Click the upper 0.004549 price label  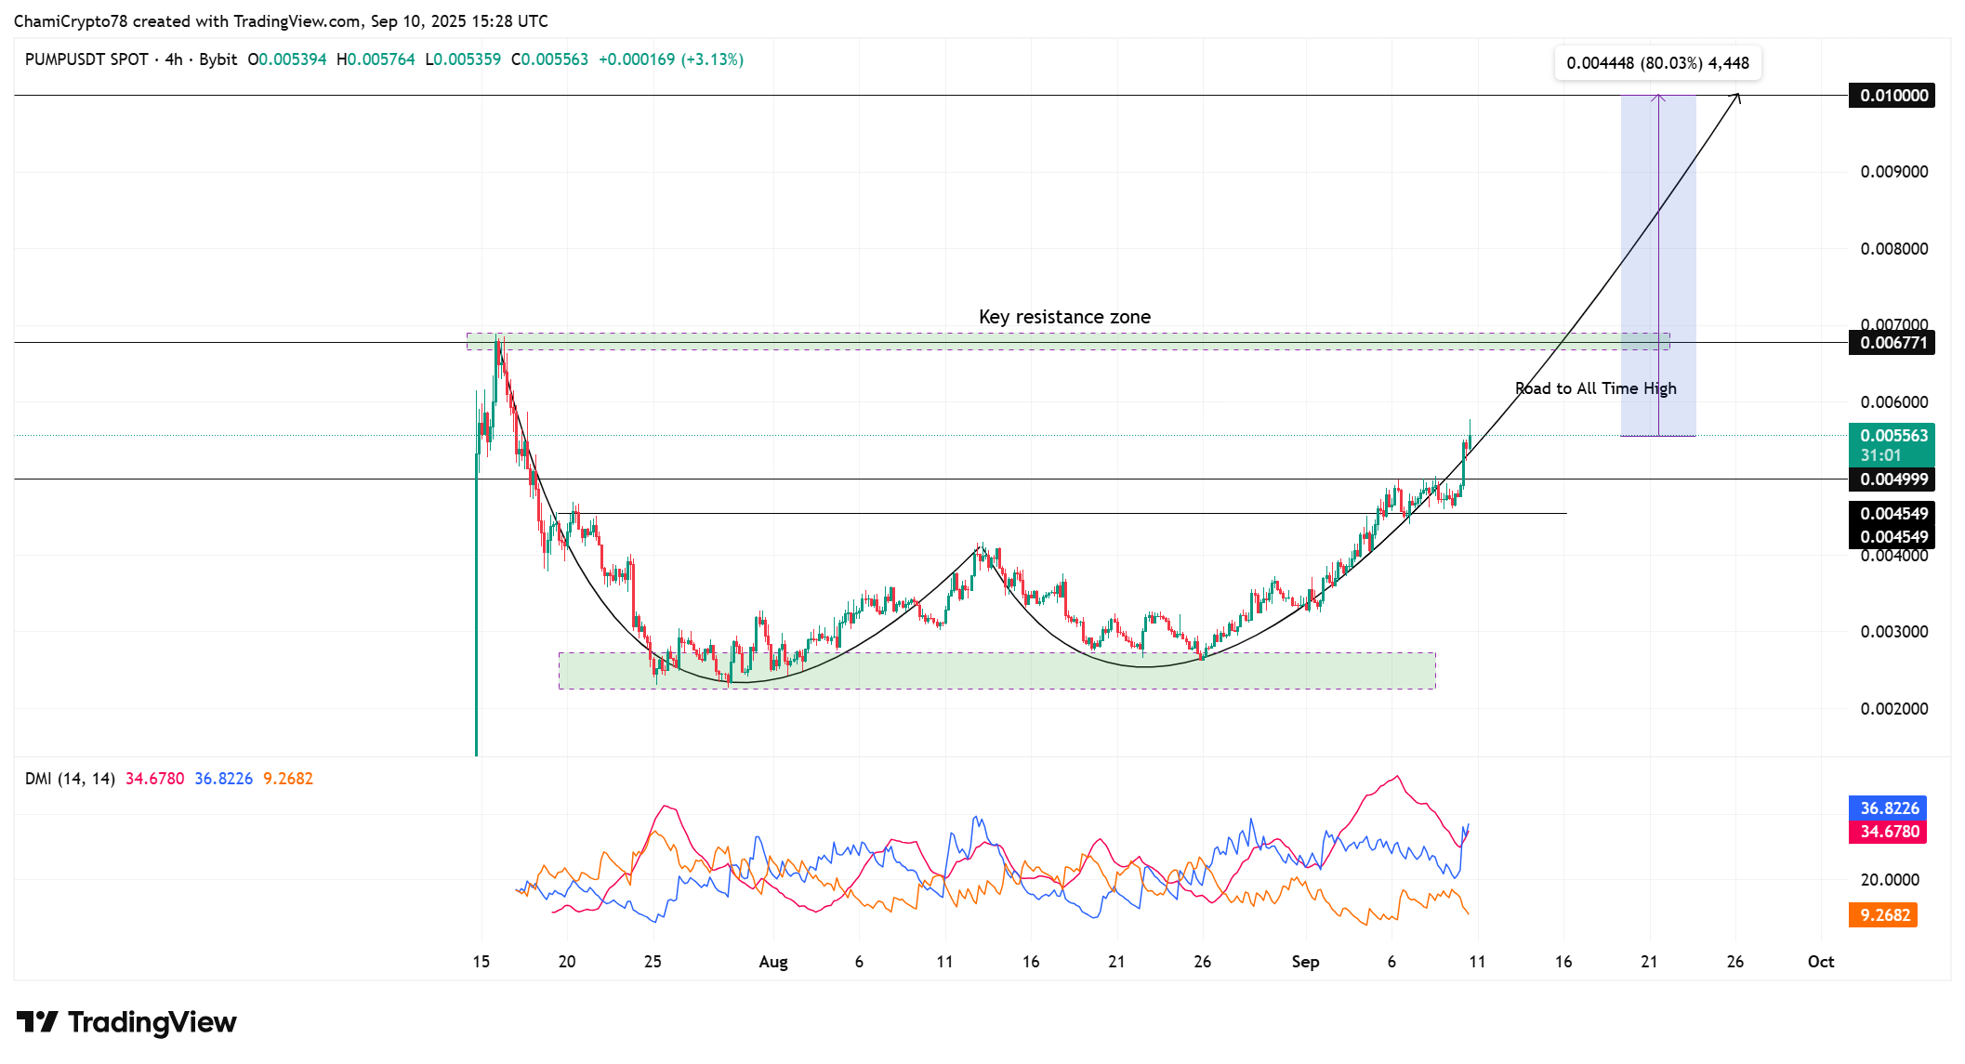[x=1892, y=514]
